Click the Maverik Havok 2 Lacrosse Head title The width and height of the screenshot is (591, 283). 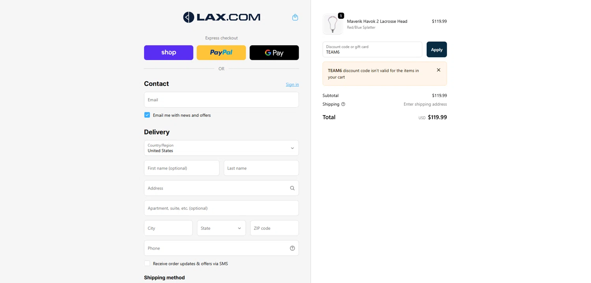377,21
